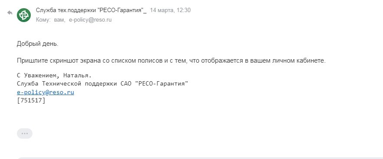Click the line "С Уважением, Наталья."
The image size is (383, 159).
[x=54, y=75]
